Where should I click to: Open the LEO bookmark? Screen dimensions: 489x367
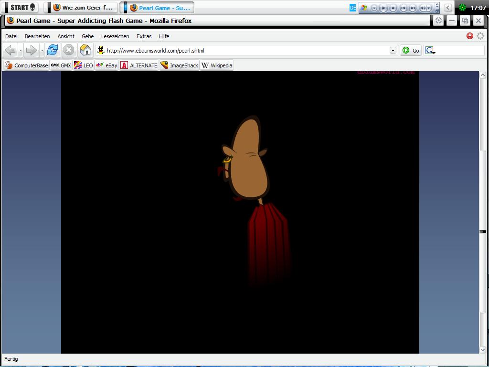tap(83, 65)
